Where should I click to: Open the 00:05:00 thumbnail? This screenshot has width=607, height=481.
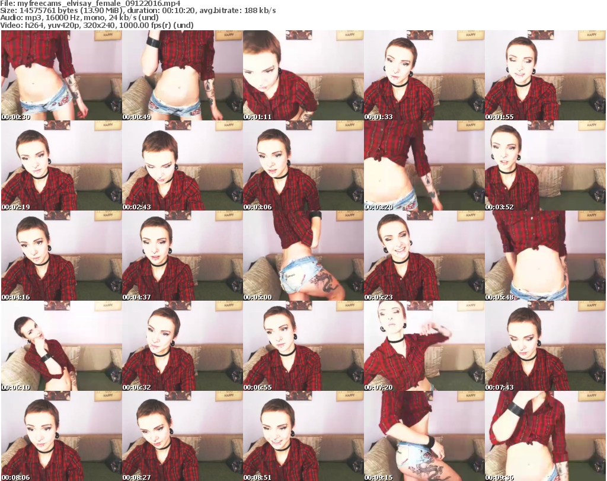303,256
